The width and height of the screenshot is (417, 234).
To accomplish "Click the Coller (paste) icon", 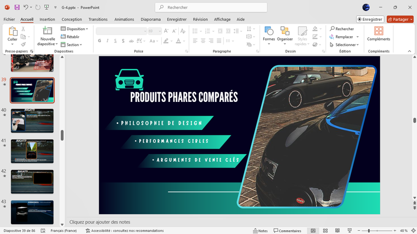I will (12, 32).
